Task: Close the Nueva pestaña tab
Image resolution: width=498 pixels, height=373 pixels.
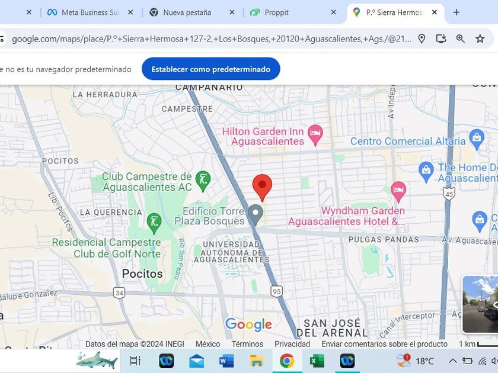Action: point(232,12)
